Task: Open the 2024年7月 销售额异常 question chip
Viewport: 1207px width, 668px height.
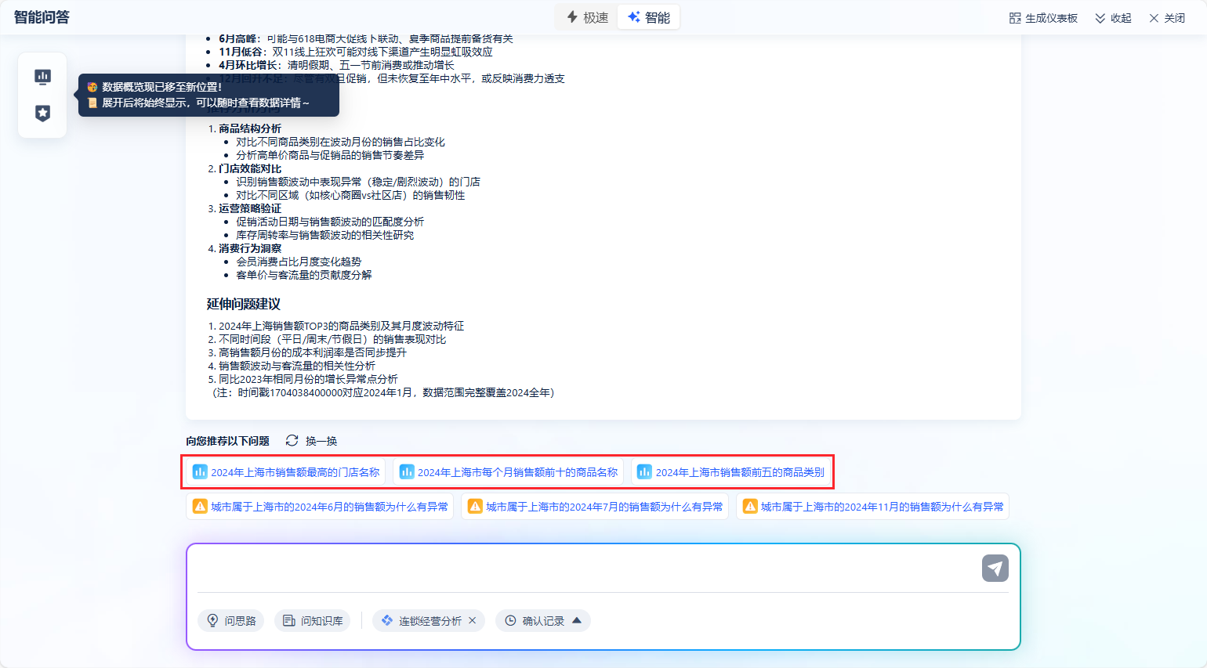Action: click(x=595, y=507)
